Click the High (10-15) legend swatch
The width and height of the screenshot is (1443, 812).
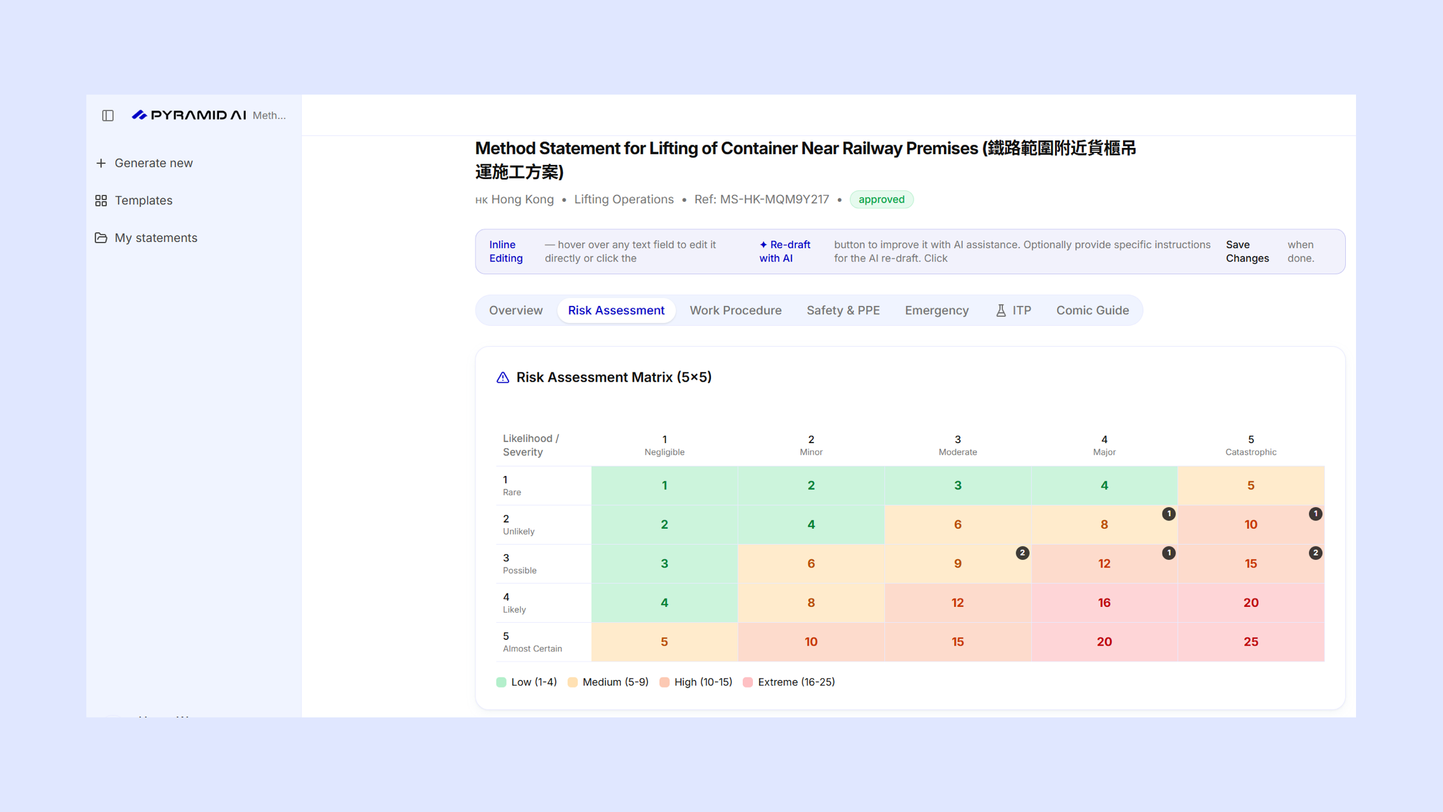pos(665,682)
